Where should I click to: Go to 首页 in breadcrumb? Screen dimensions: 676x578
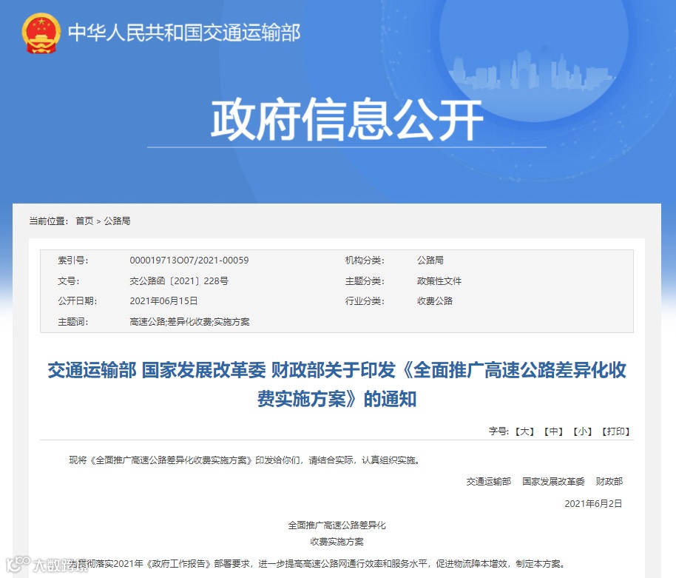[84, 221]
